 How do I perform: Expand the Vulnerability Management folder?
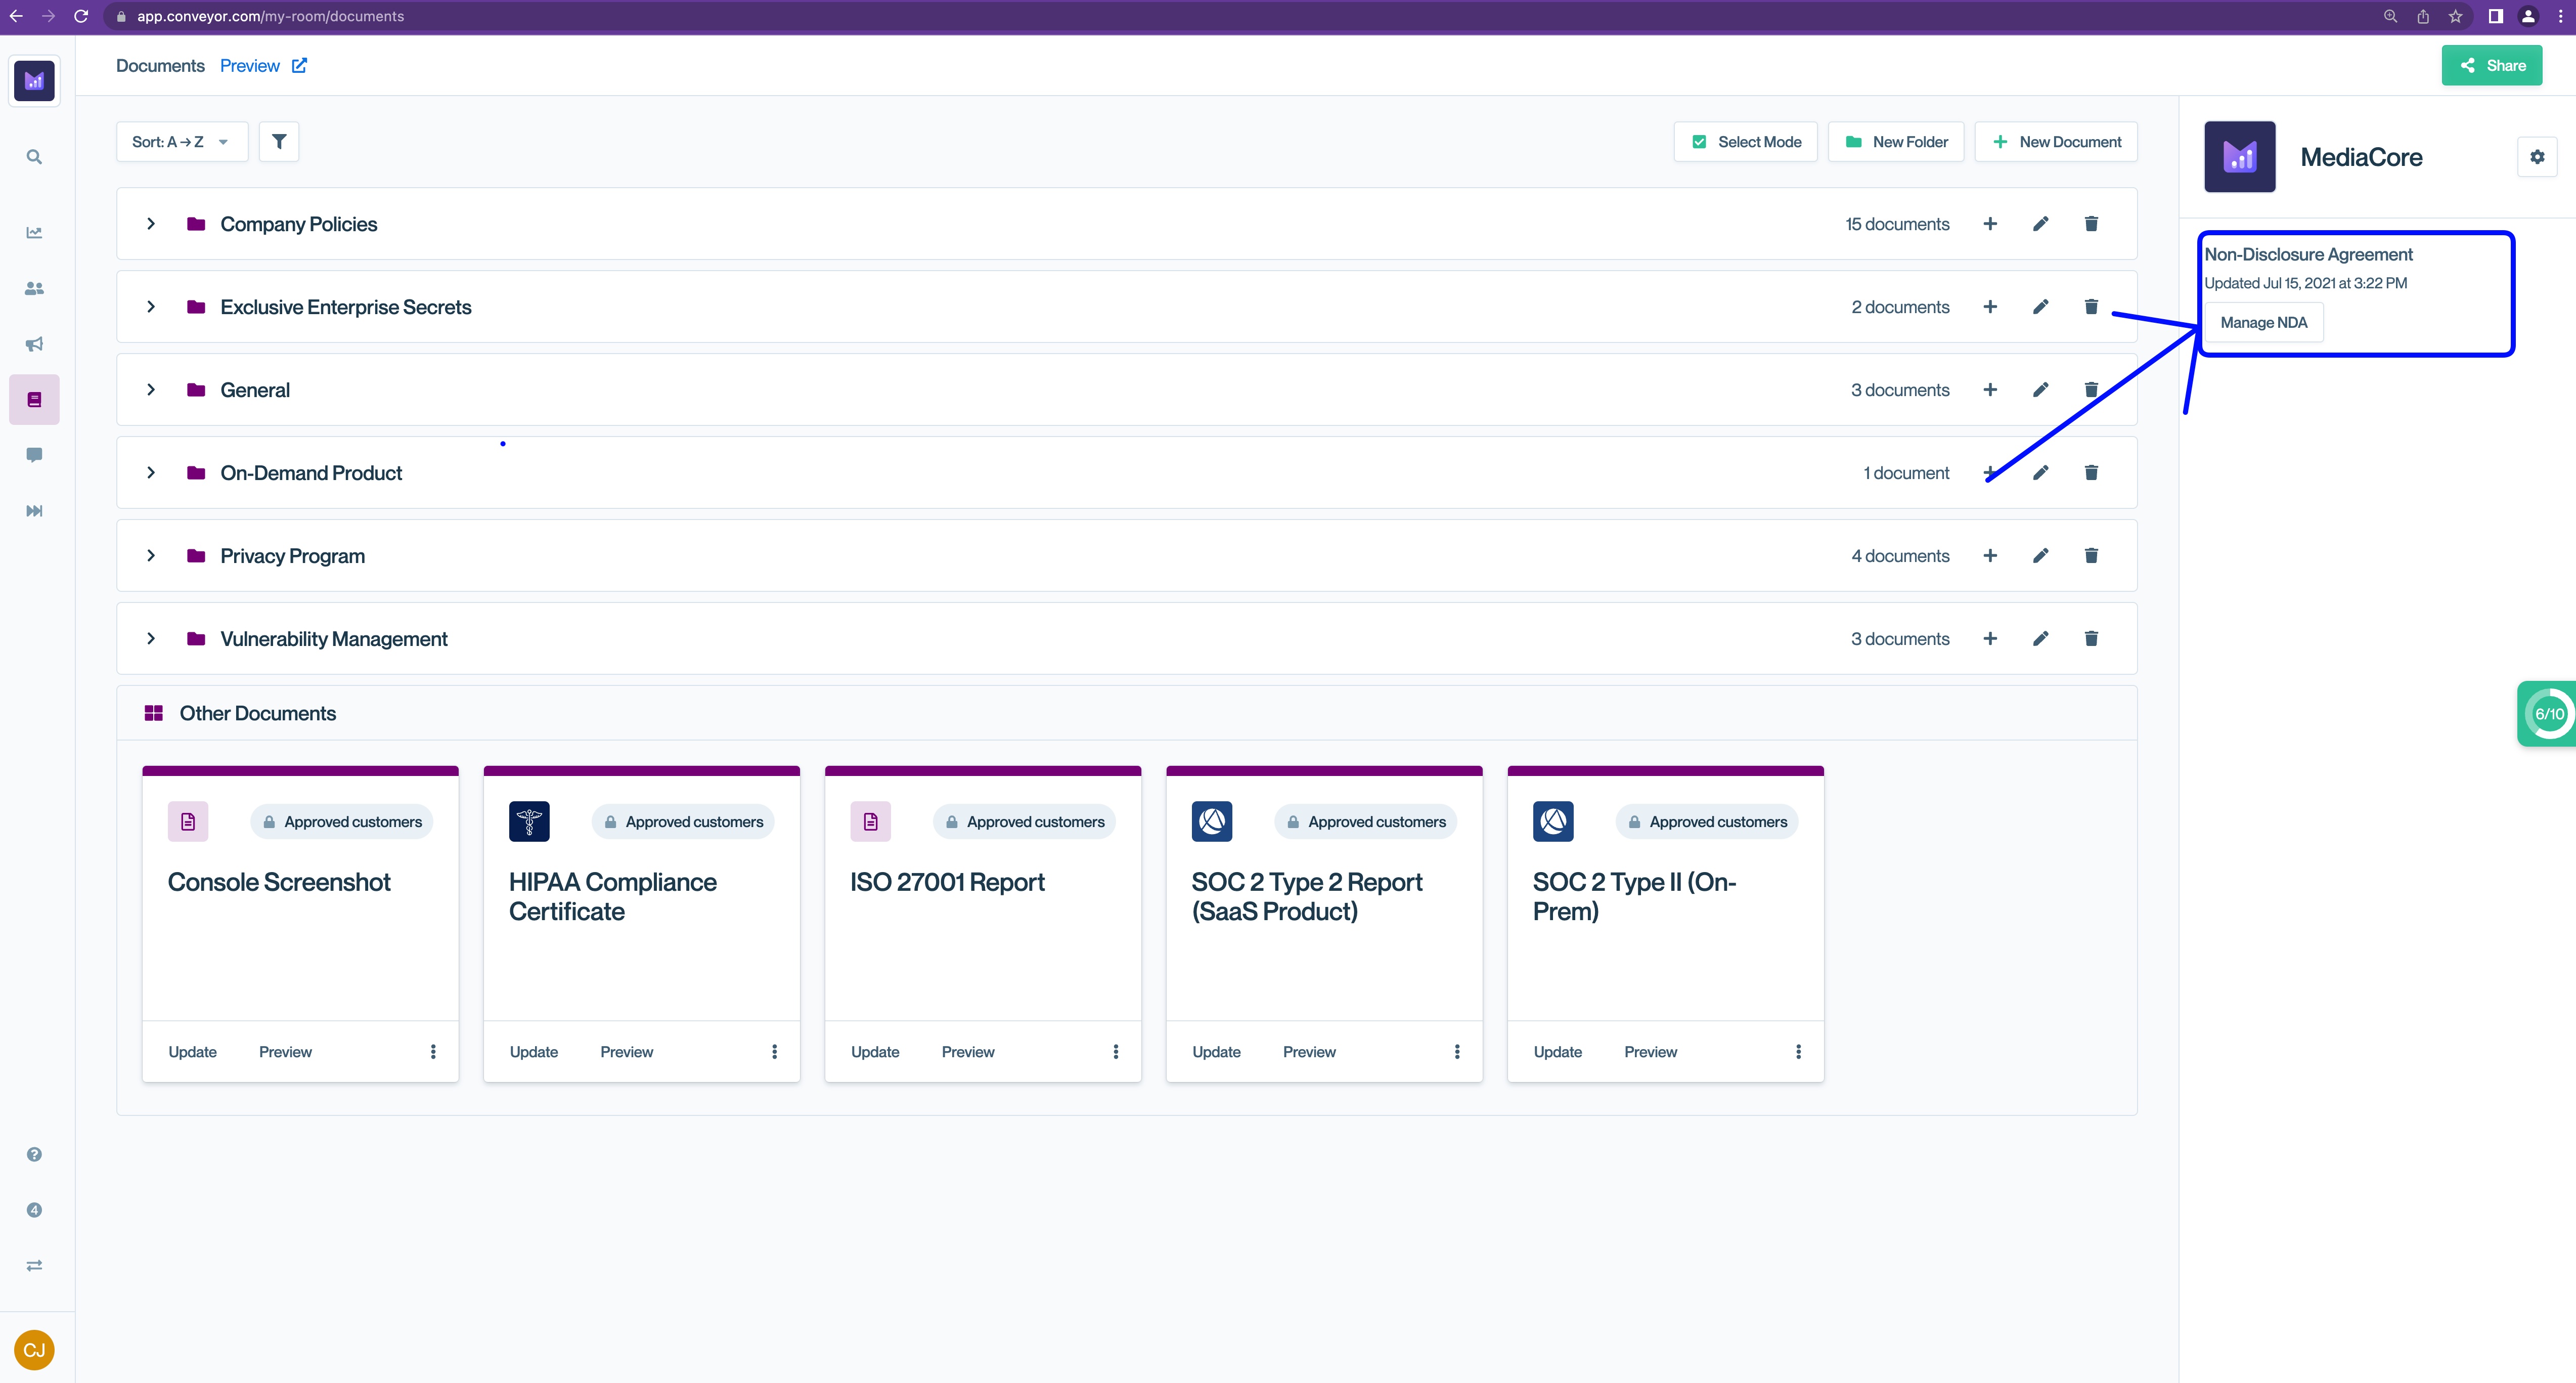pyautogui.click(x=151, y=639)
